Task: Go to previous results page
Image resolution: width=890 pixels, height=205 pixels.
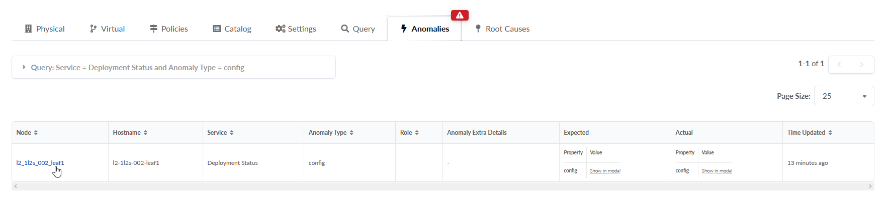Action: 839,65
